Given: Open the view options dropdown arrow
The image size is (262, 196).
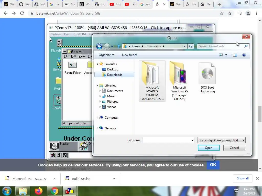Looking at the screenshot, I should [226, 55].
